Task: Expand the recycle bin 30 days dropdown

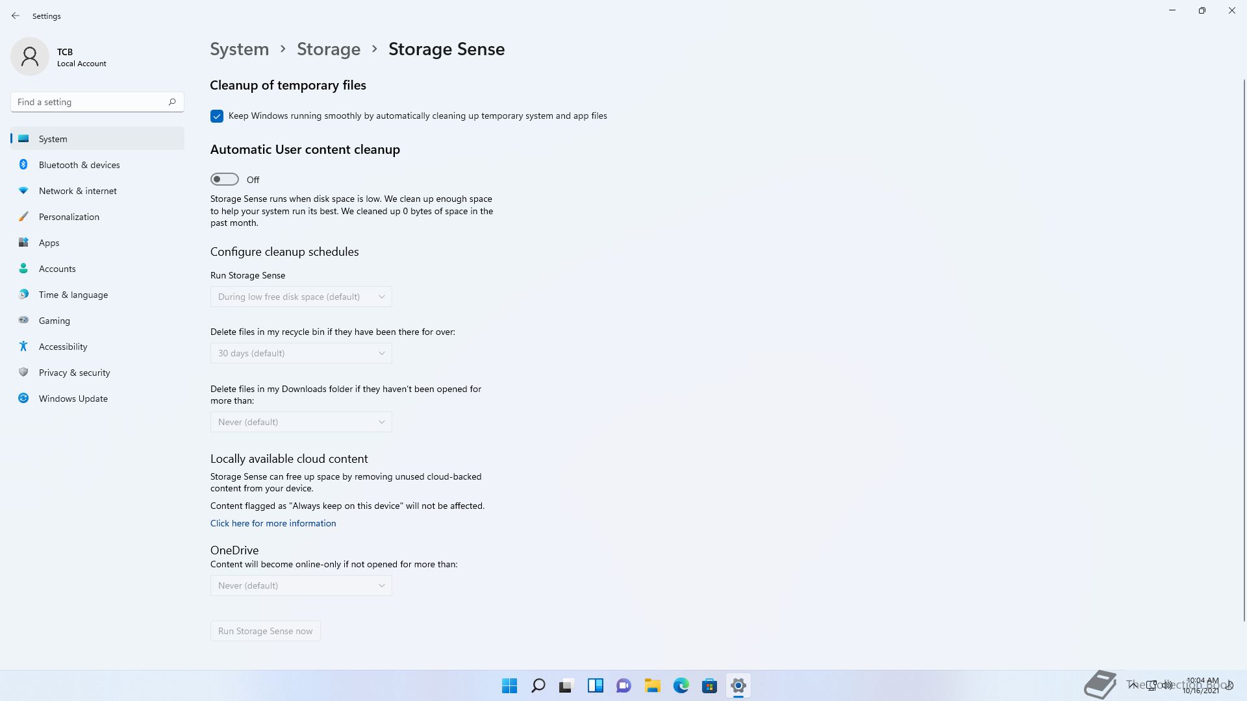Action: (301, 353)
